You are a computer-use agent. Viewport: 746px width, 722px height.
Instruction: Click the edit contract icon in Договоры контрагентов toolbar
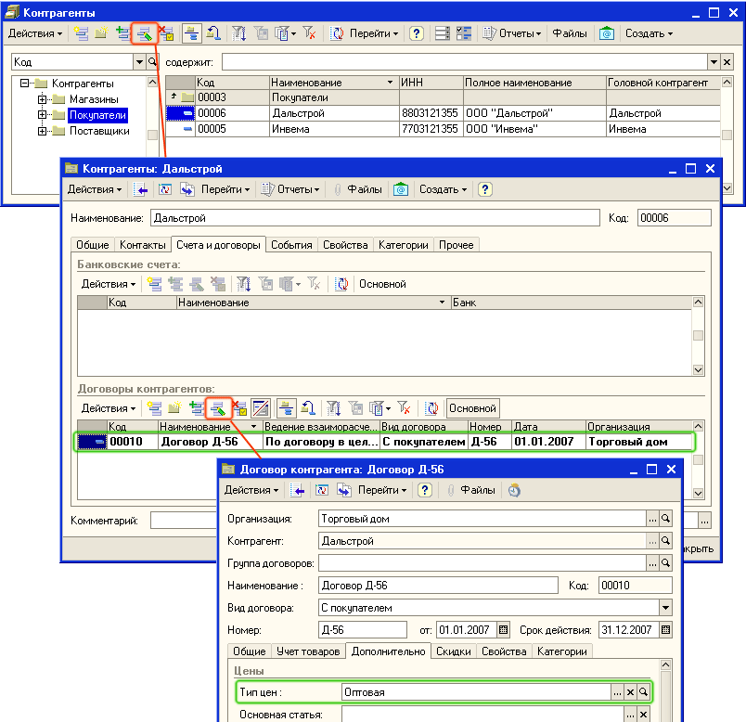pyautogui.click(x=218, y=408)
